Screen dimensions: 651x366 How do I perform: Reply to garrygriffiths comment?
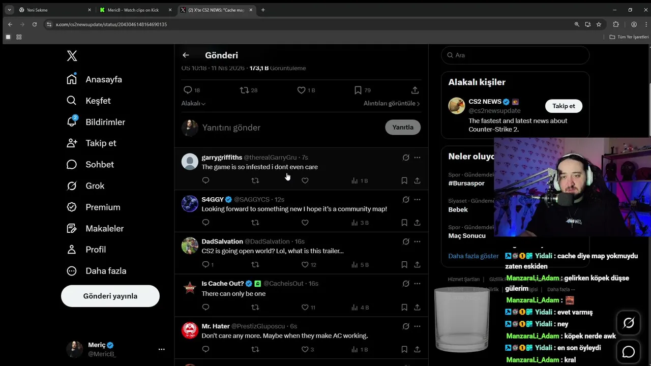(x=205, y=180)
